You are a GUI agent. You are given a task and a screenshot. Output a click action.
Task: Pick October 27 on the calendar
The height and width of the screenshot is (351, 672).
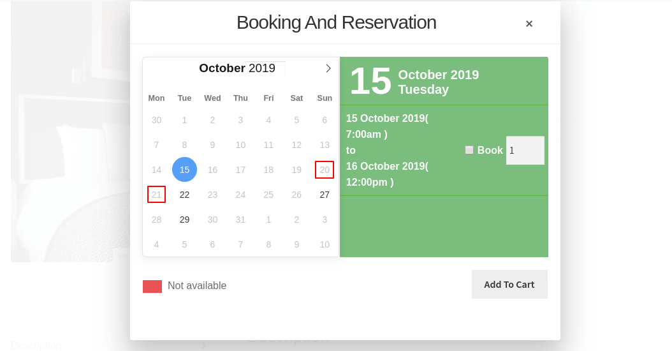point(325,195)
